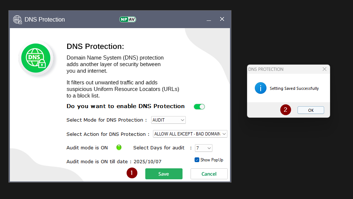Confirm the dialog with OK
353x199 pixels.
pos(311,110)
